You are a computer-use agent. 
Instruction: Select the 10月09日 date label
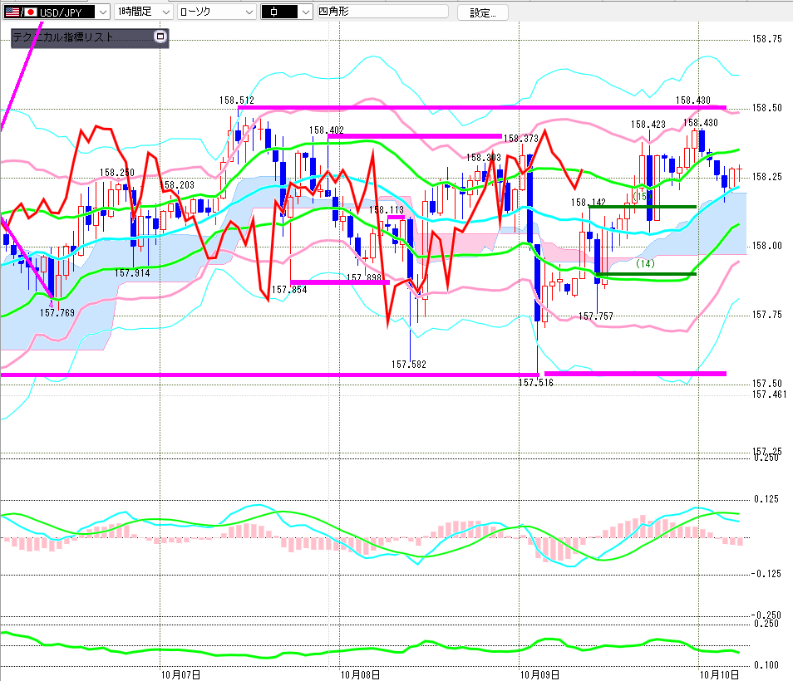539,674
